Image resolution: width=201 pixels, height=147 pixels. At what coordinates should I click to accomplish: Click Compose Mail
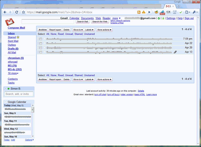click(16, 28)
